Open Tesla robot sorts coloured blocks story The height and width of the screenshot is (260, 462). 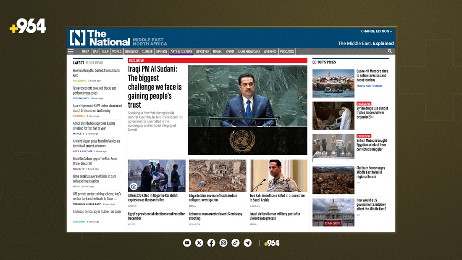95,90
